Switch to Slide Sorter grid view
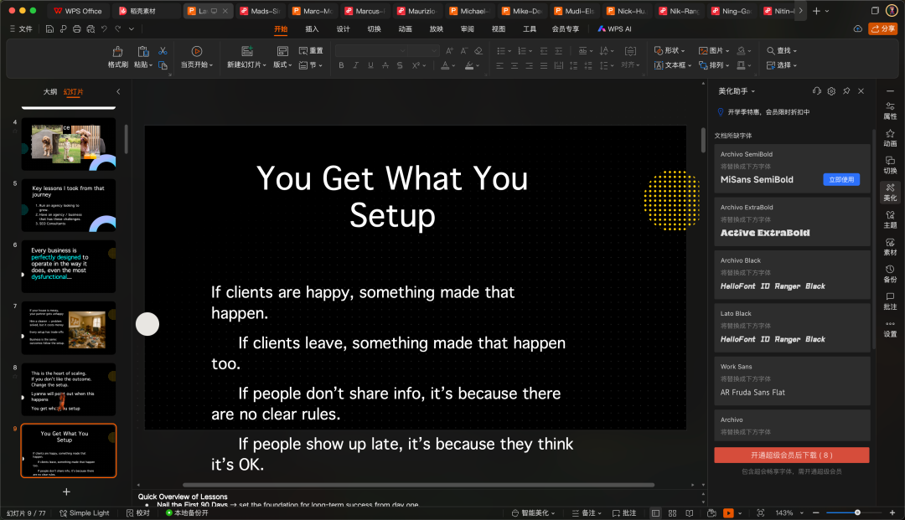905x520 pixels. tap(672, 513)
